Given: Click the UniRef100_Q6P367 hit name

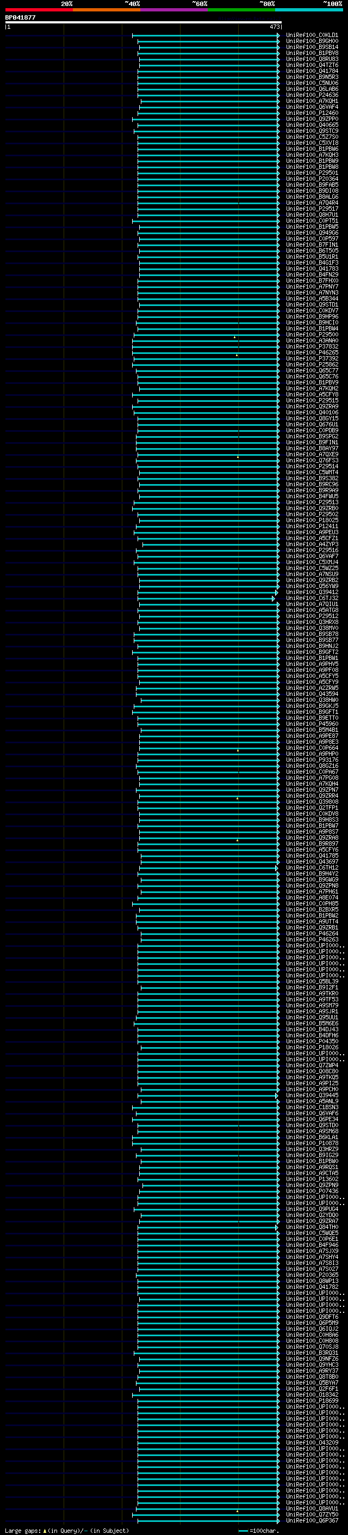Looking at the screenshot, I should pos(312,1521).
